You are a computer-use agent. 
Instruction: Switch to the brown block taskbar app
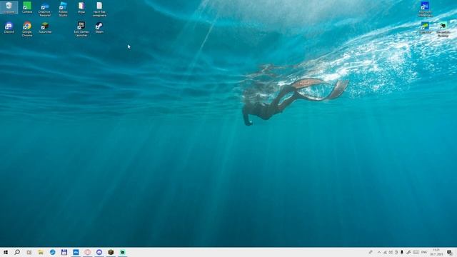(111, 252)
